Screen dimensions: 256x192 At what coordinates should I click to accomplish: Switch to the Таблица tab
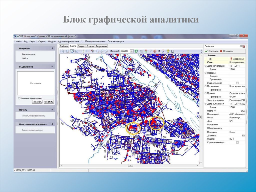click(64, 46)
